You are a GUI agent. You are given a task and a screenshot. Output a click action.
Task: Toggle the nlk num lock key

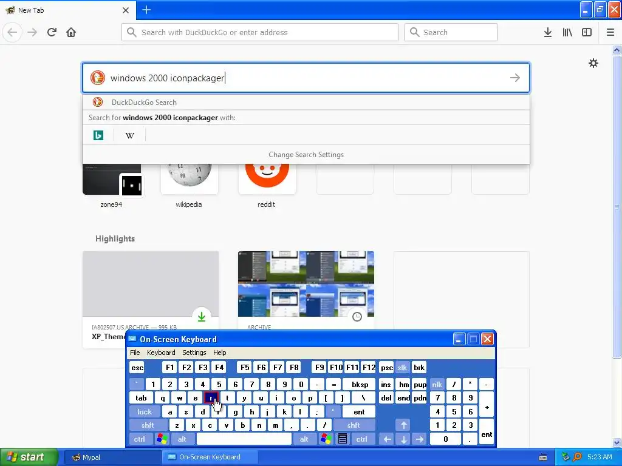click(x=437, y=384)
